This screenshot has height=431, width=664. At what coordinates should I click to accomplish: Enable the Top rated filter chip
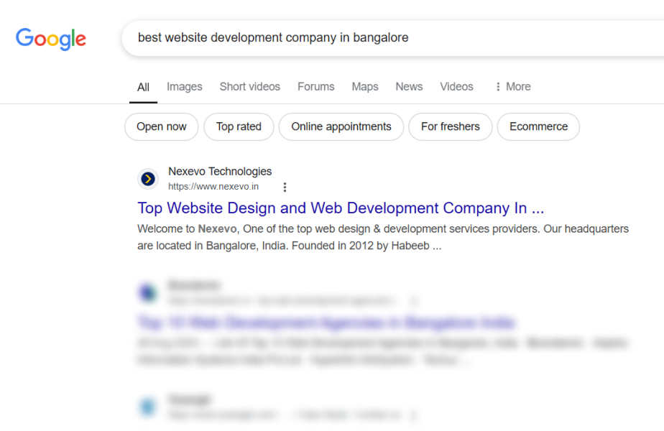tap(239, 126)
